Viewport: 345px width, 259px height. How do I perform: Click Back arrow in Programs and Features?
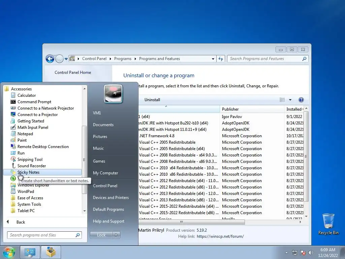coord(50,59)
